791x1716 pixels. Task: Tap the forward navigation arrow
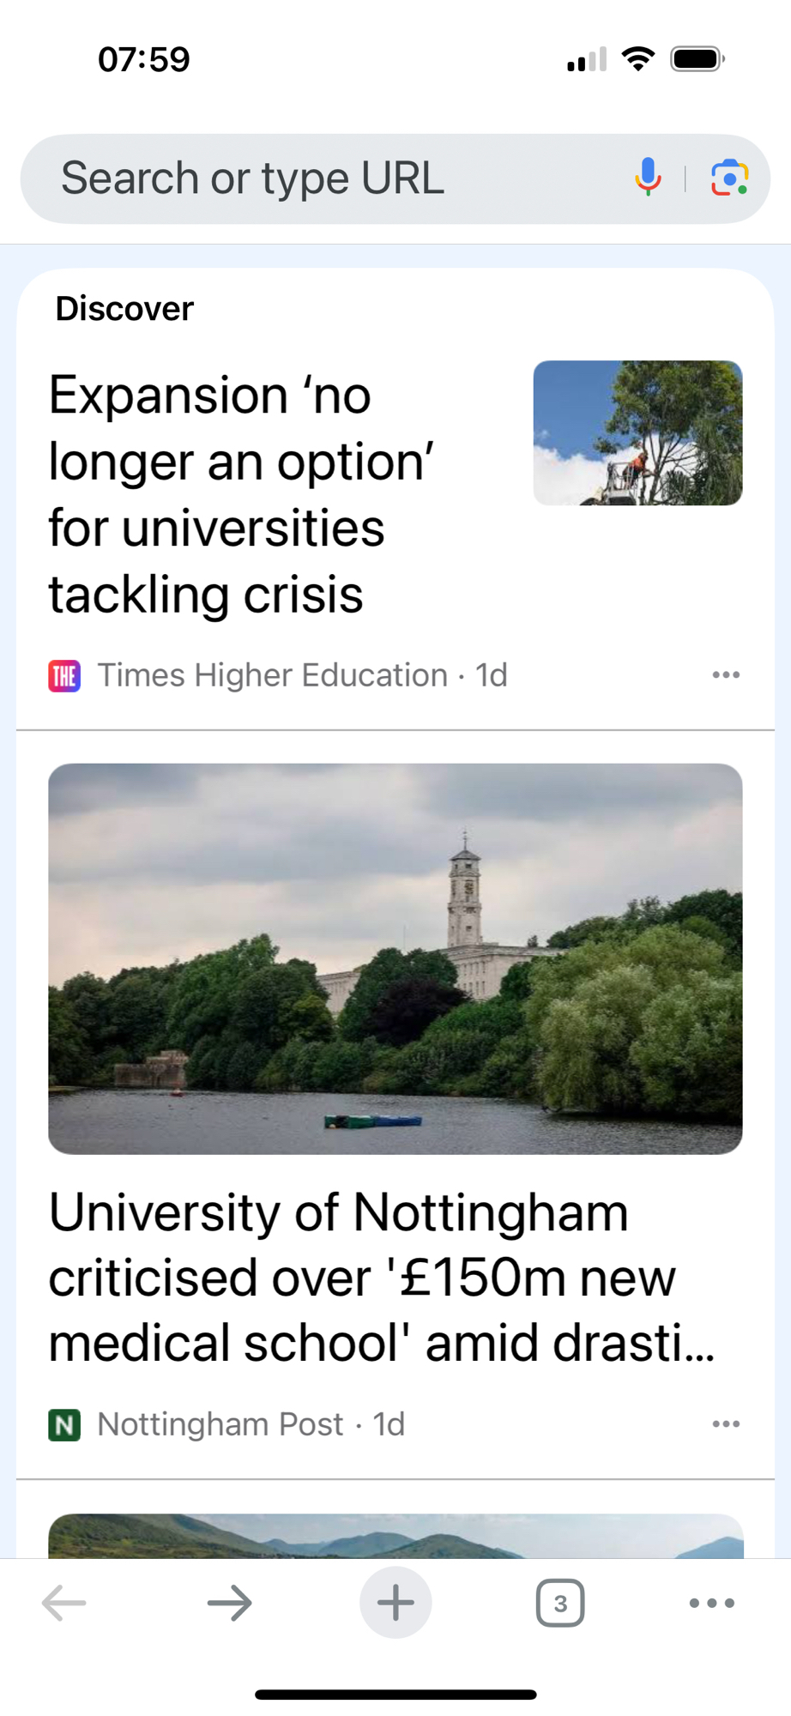[x=230, y=1602]
